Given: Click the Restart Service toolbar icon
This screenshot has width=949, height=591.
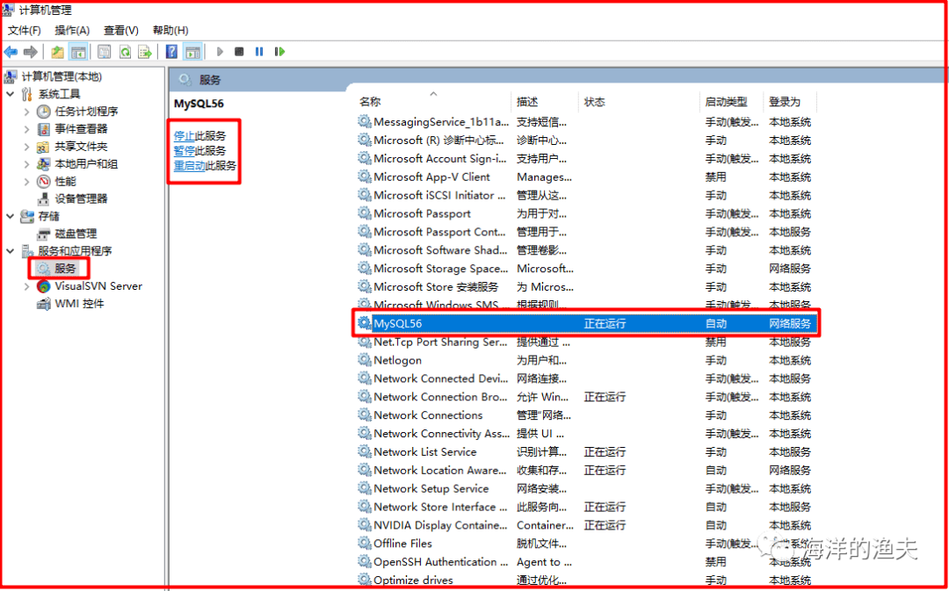Looking at the screenshot, I should pyautogui.click(x=279, y=52).
